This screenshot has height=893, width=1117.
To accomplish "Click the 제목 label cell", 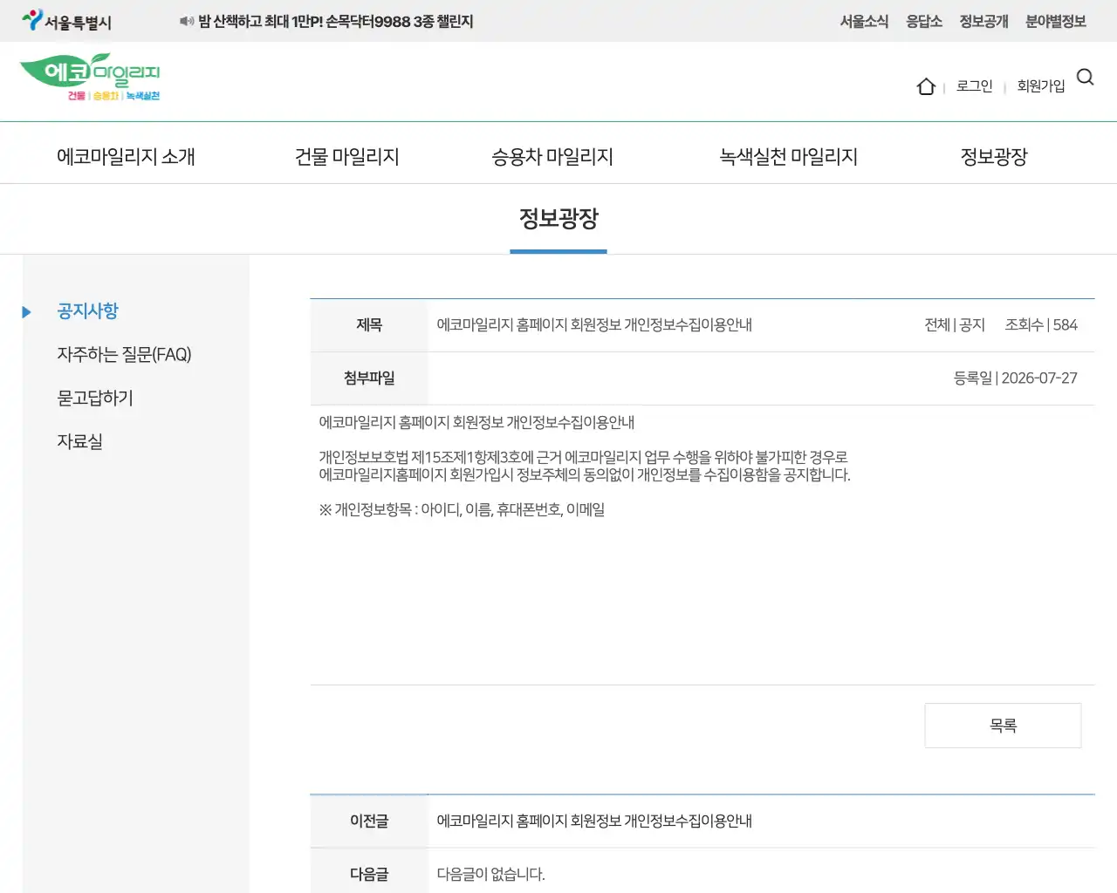I will 369,324.
